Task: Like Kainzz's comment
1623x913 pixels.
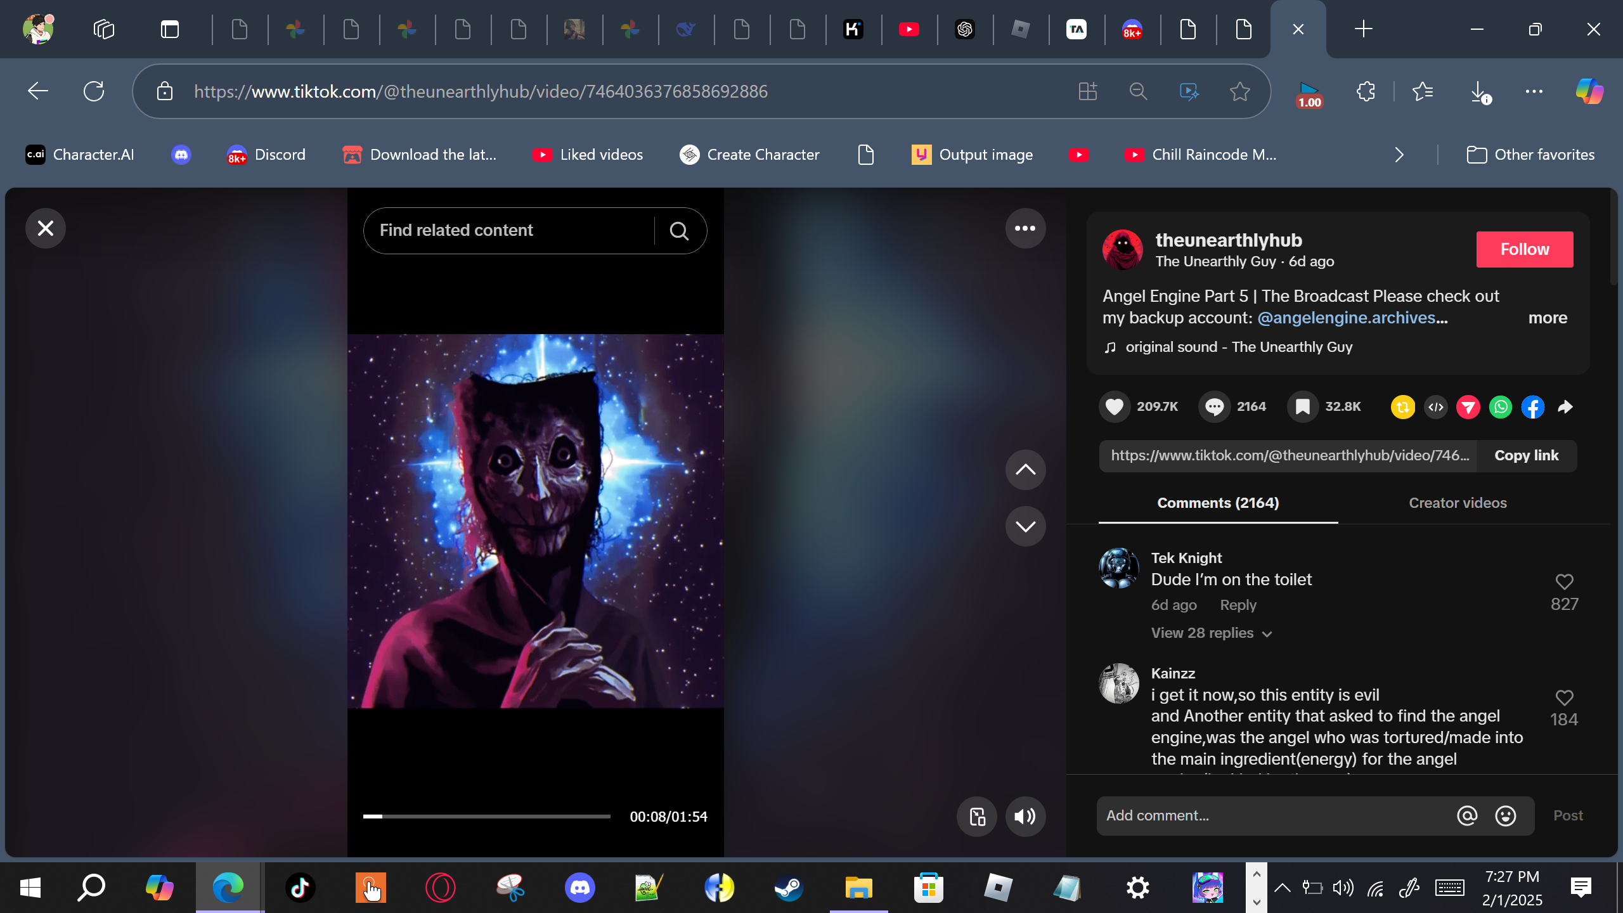Action: [x=1564, y=697]
